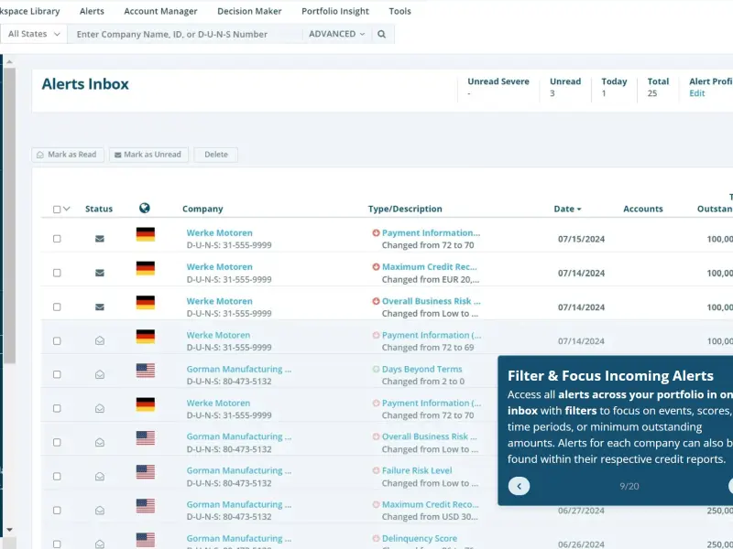This screenshot has width=733, height=549.
Task: Tick checkbox on Days Beyond Terms alert row
Action: click(x=57, y=374)
